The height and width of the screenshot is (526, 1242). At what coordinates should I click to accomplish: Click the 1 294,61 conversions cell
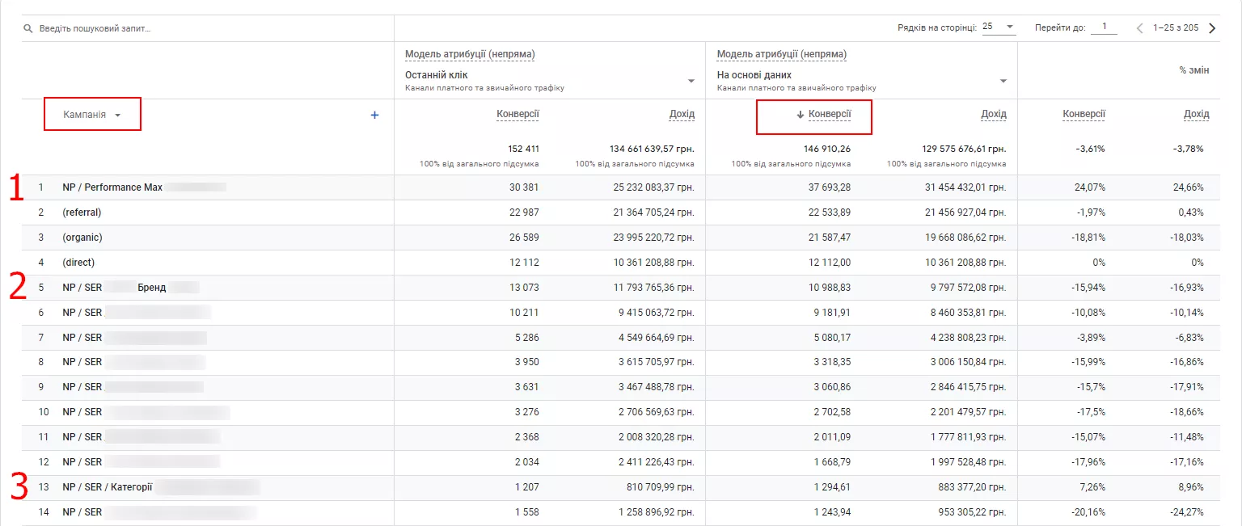tap(833, 487)
